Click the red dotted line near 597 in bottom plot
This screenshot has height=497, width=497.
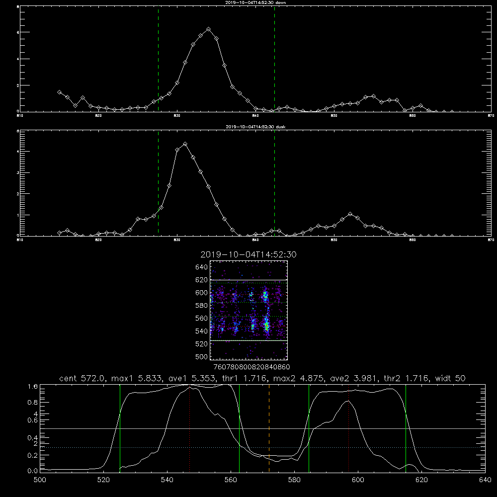point(349,428)
